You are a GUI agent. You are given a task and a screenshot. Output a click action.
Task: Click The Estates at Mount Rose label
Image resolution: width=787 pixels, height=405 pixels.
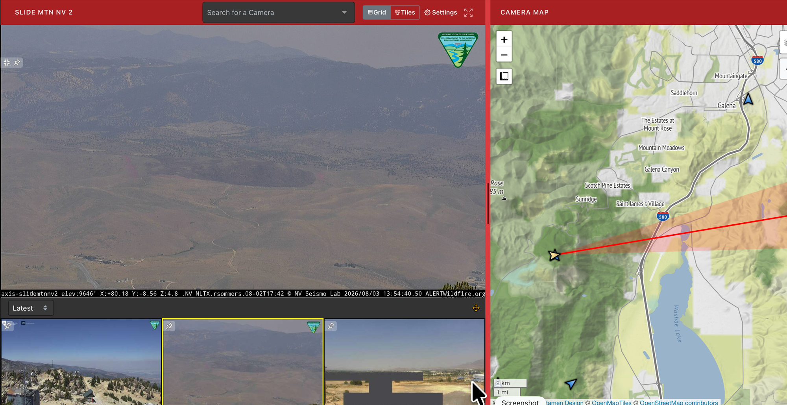[658, 124]
